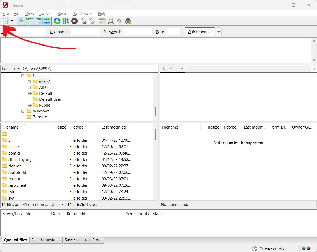Open the Help menu
This screenshot has width=317, height=252.
point(102,14)
